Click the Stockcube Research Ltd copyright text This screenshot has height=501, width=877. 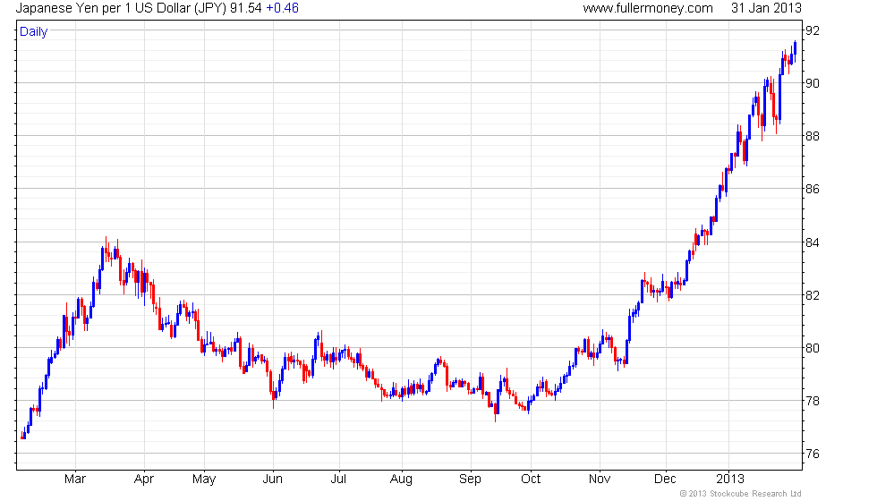point(741,494)
